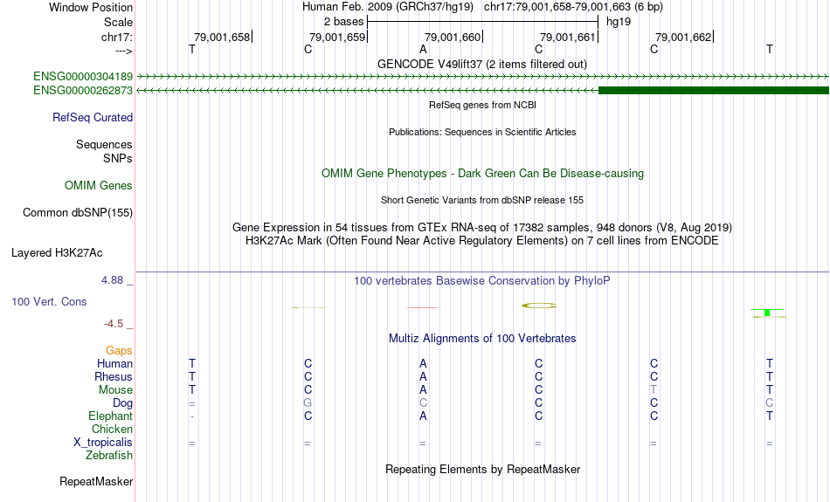Click the GENCODE V49lift37 track title
The width and height of the screenshot is (830, 502).
[x=482, y=64]
